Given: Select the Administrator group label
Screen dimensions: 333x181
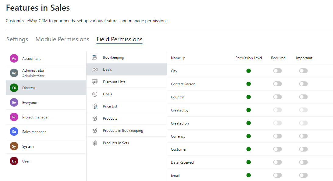Looking at the screenshot, I should tap(33, 70).
